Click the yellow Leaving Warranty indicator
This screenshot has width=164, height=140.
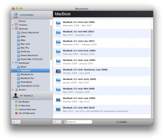tap(16, 110)
